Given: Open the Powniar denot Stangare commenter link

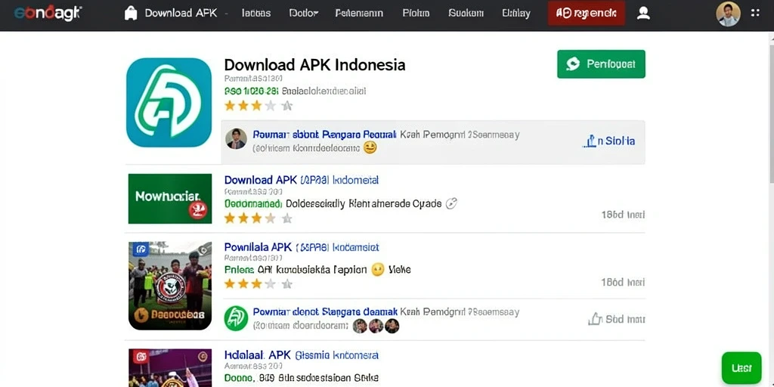Looking at the screenshot, I should (325, 312).
